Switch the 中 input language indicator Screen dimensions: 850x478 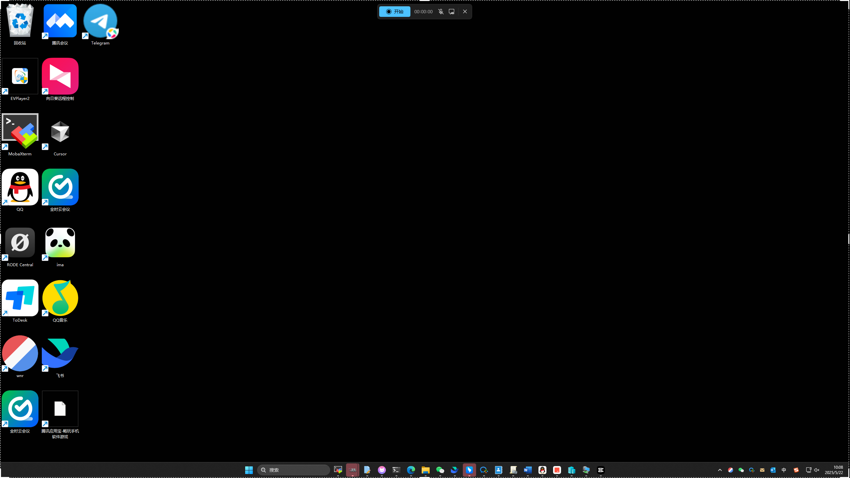click(784, 470)
